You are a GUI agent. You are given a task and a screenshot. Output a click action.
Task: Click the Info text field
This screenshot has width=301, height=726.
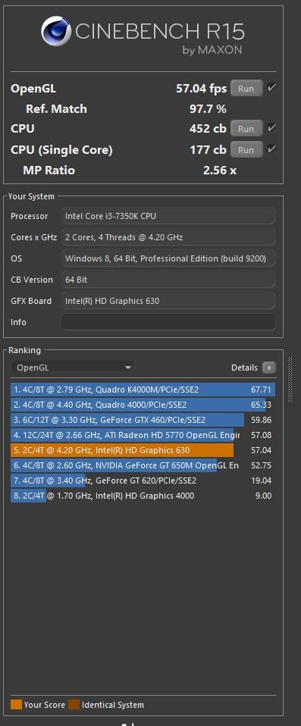tap(168, 322)
